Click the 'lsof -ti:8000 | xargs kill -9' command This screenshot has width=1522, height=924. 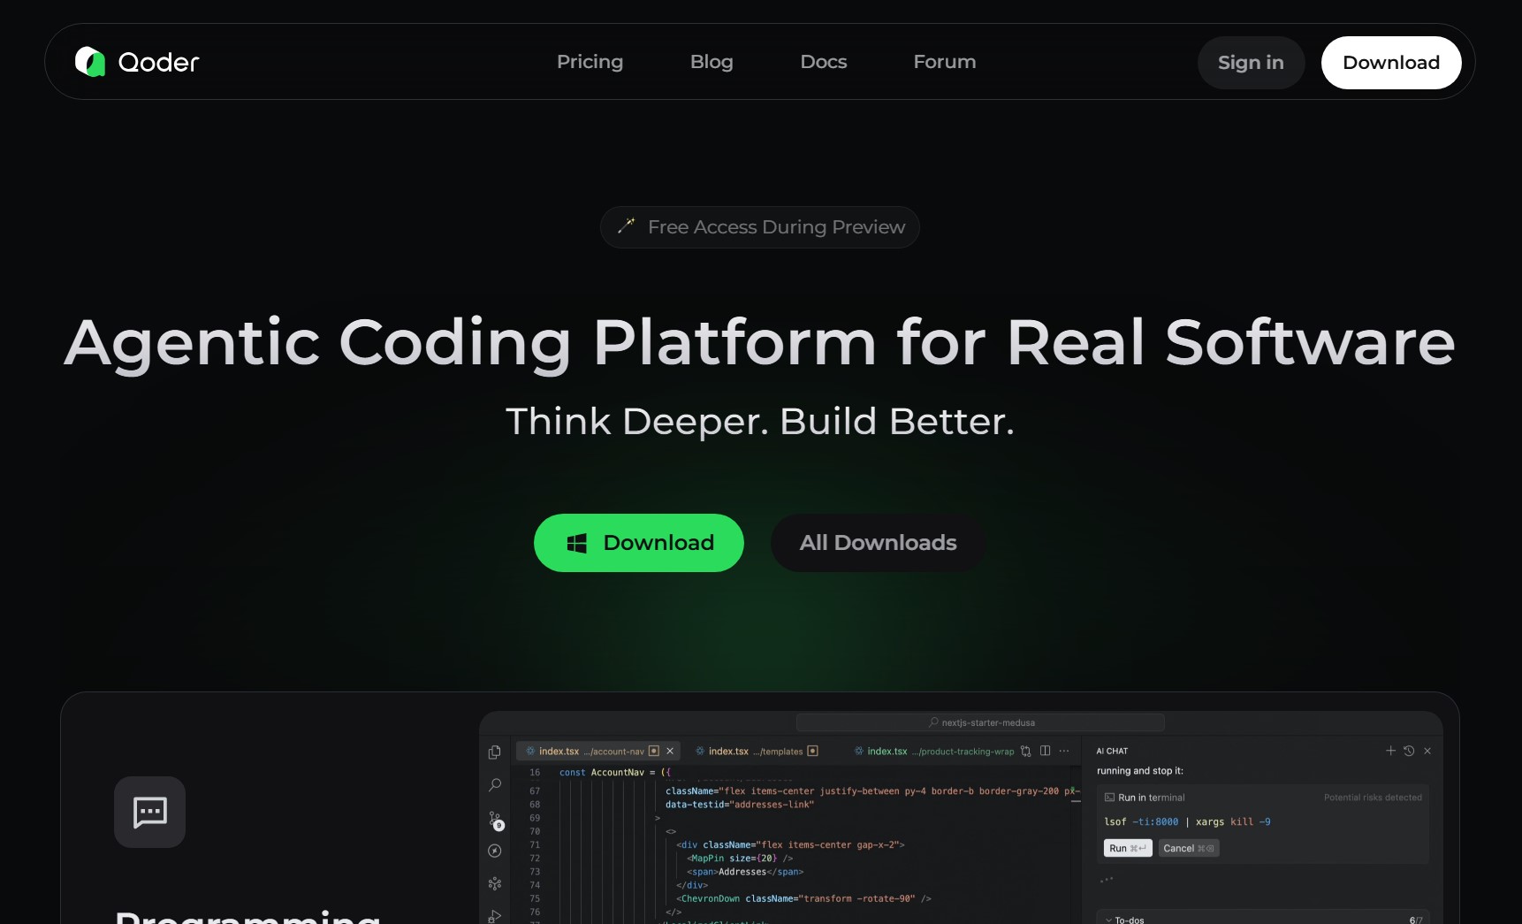point(1187,821)
